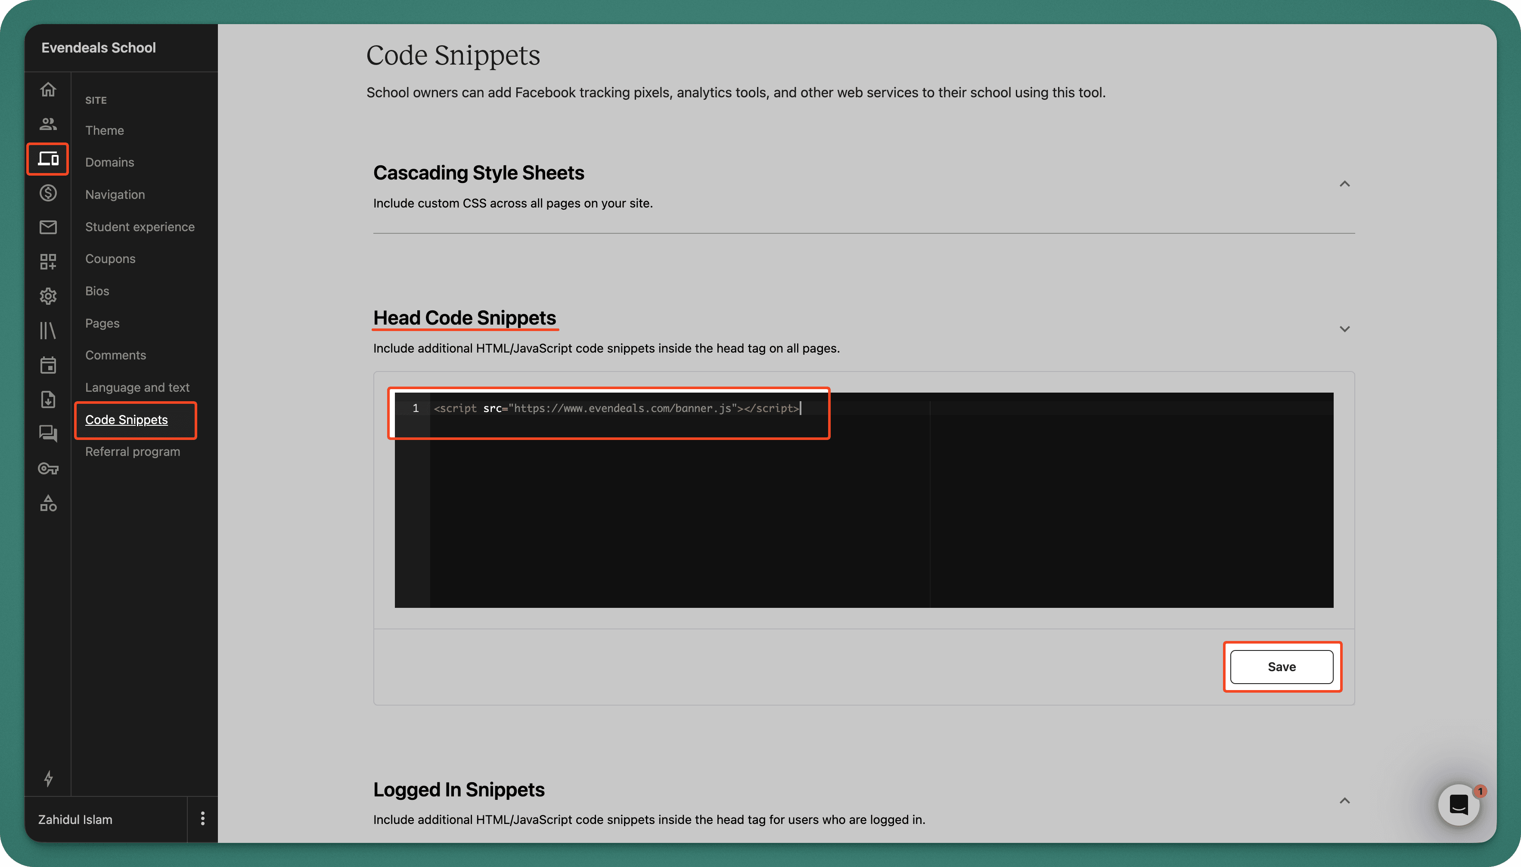
Task: Collapse the Logged In Snippets section
Action: click(1345, 800)
